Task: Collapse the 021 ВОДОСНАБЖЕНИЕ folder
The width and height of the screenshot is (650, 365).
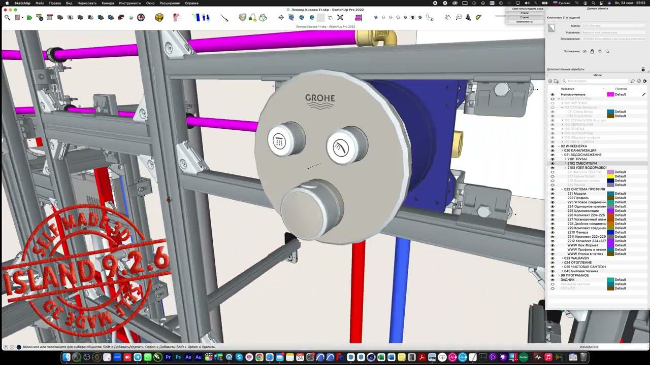Action: [x=562, y=155]
